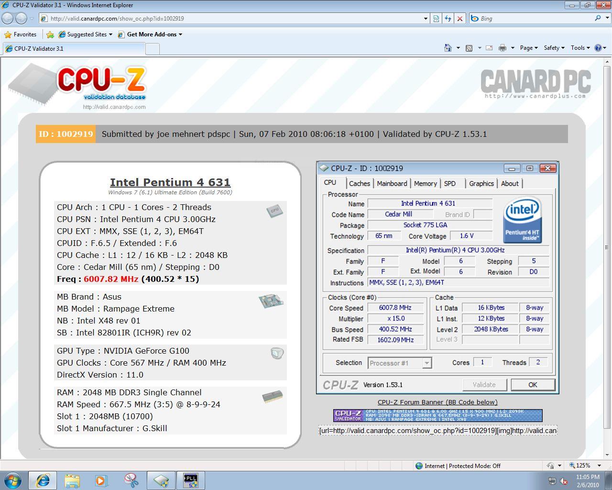Switch to the Memory tab in CPU-Z
612x490 pixels.
coord(425,183)
